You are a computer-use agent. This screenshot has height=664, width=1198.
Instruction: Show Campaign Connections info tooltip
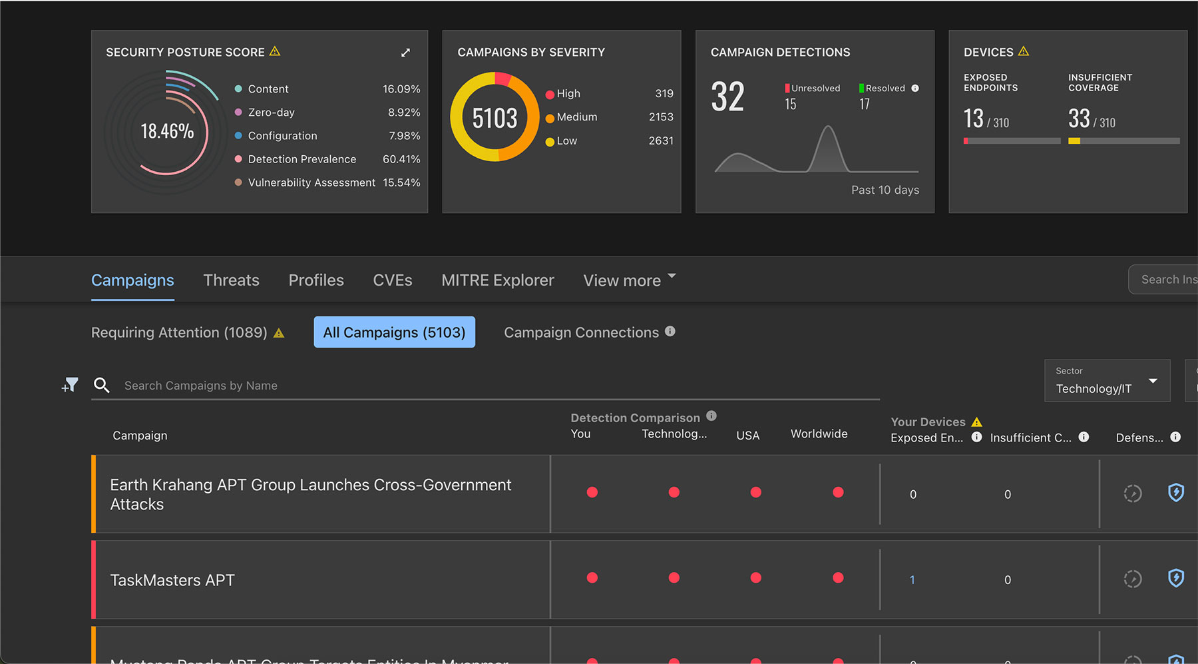670,331
